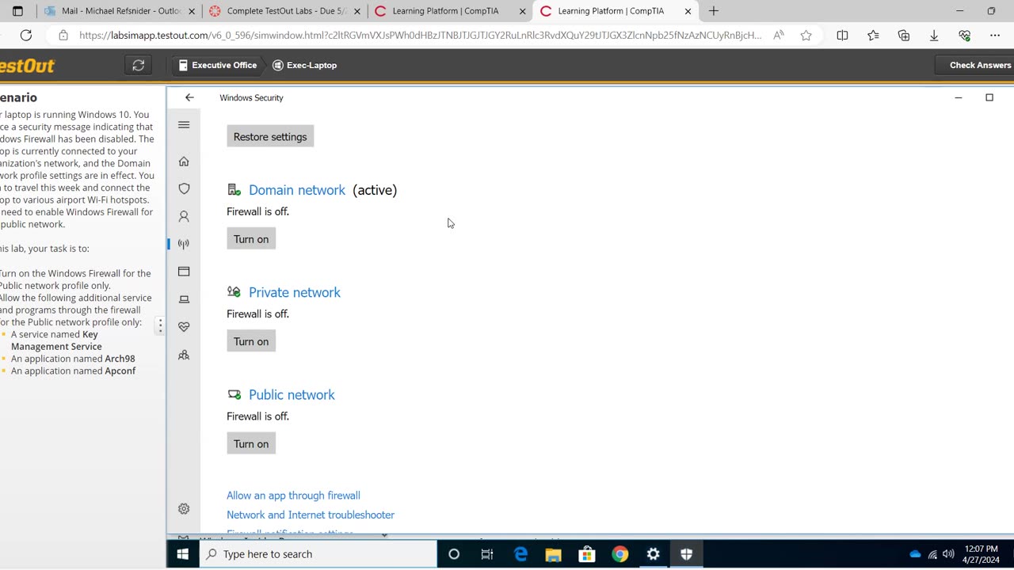Open browser settings and more menu
Viewport: 1014px width, 570px height.
995,36
